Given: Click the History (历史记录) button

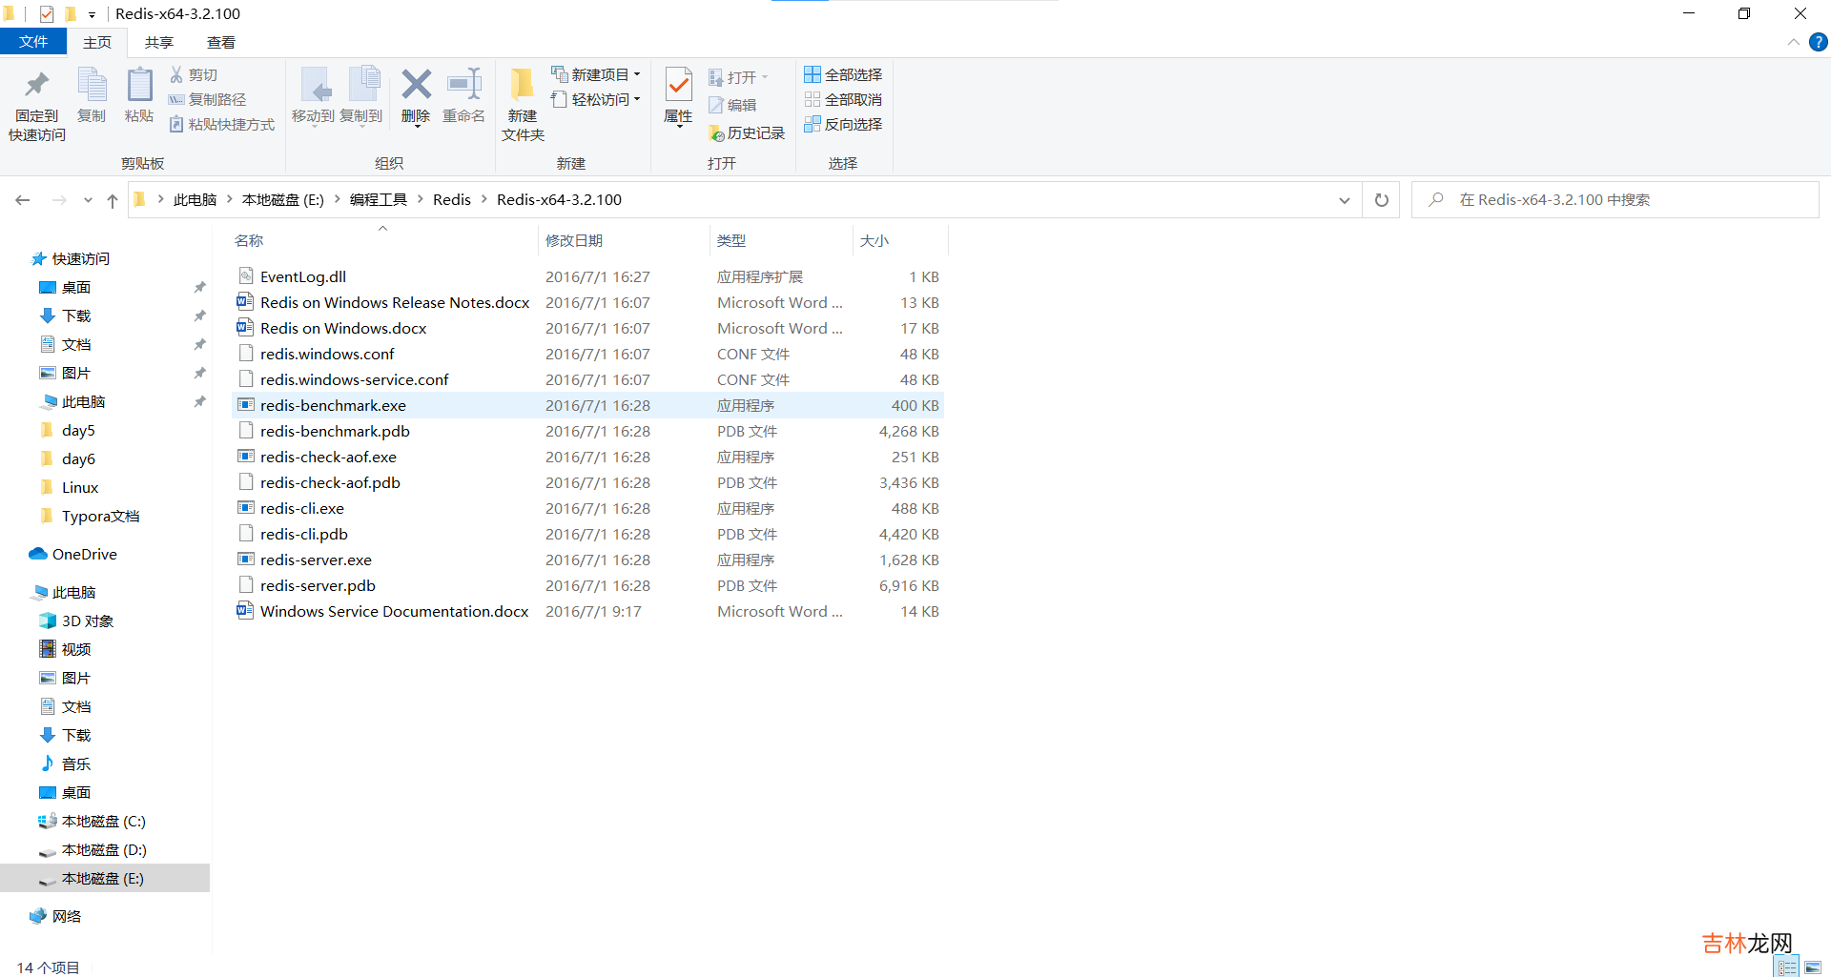Looking at the screenshot, I should [747, 133].
